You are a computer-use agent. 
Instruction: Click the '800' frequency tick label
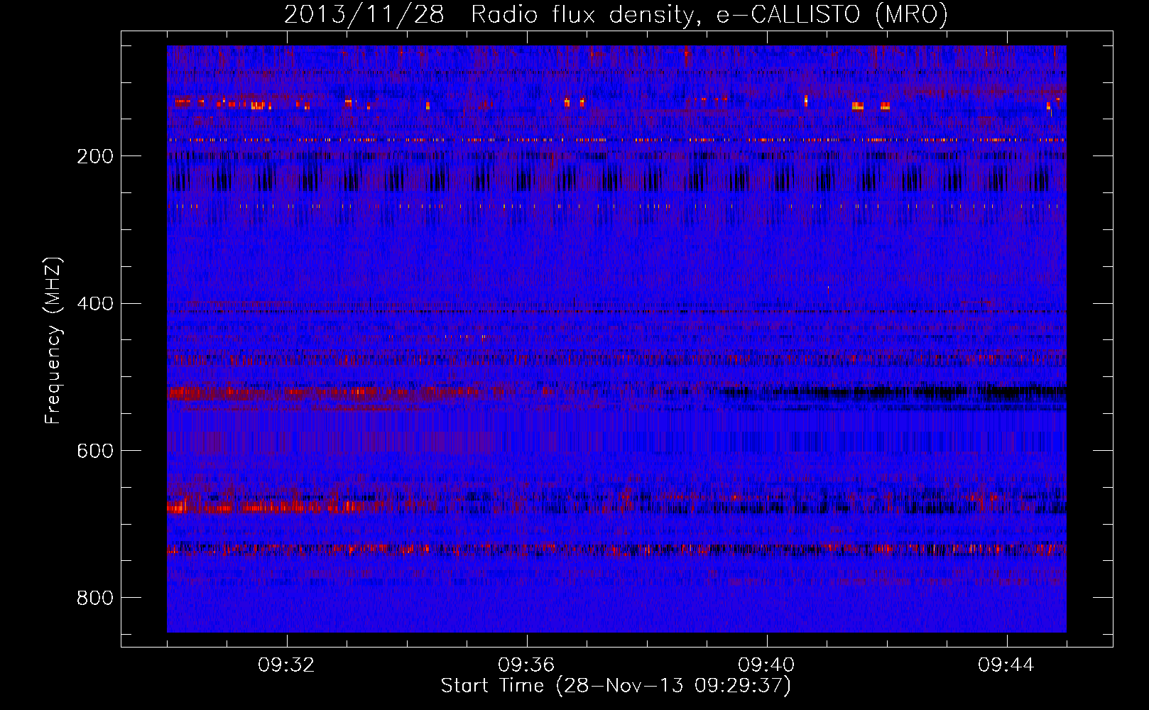(94, 598)
